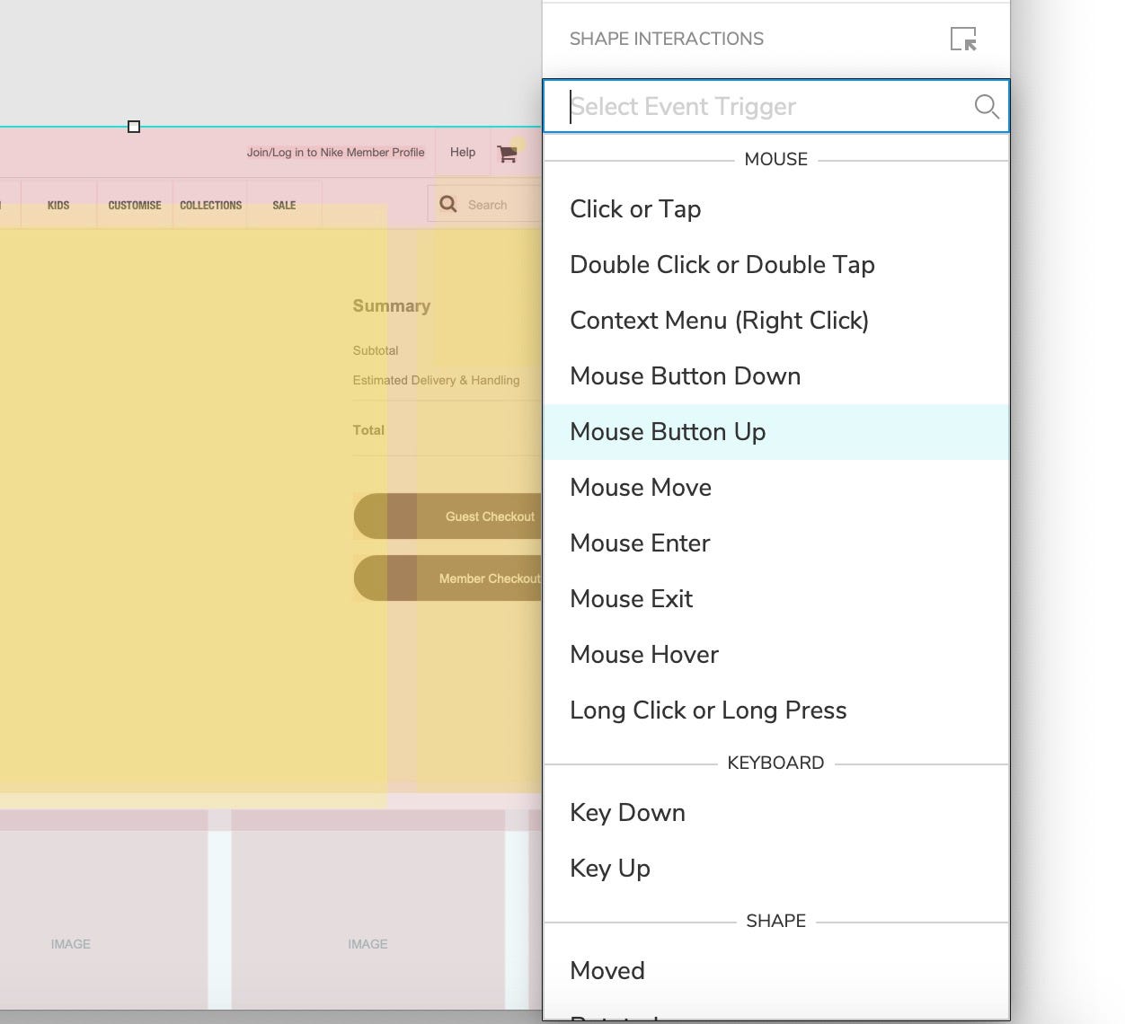
Task: Open SALE nav item on canvas
Action: (284, 205)
